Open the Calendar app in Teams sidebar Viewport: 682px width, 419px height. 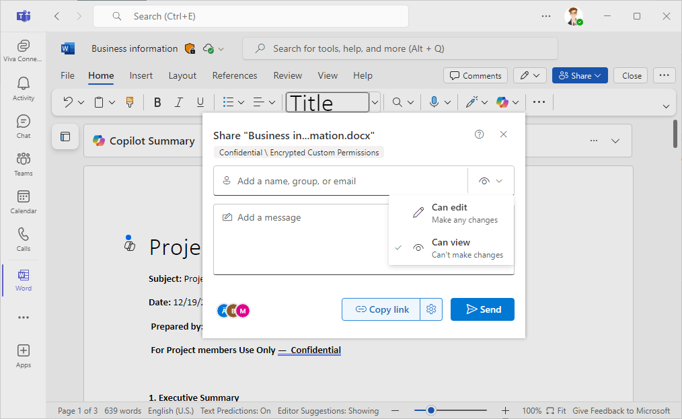[x=24, y=201]
